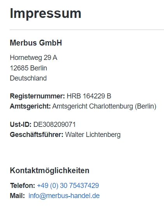
Task: Click the horizontal divider below Impressum
Action: tap(87, 30)
